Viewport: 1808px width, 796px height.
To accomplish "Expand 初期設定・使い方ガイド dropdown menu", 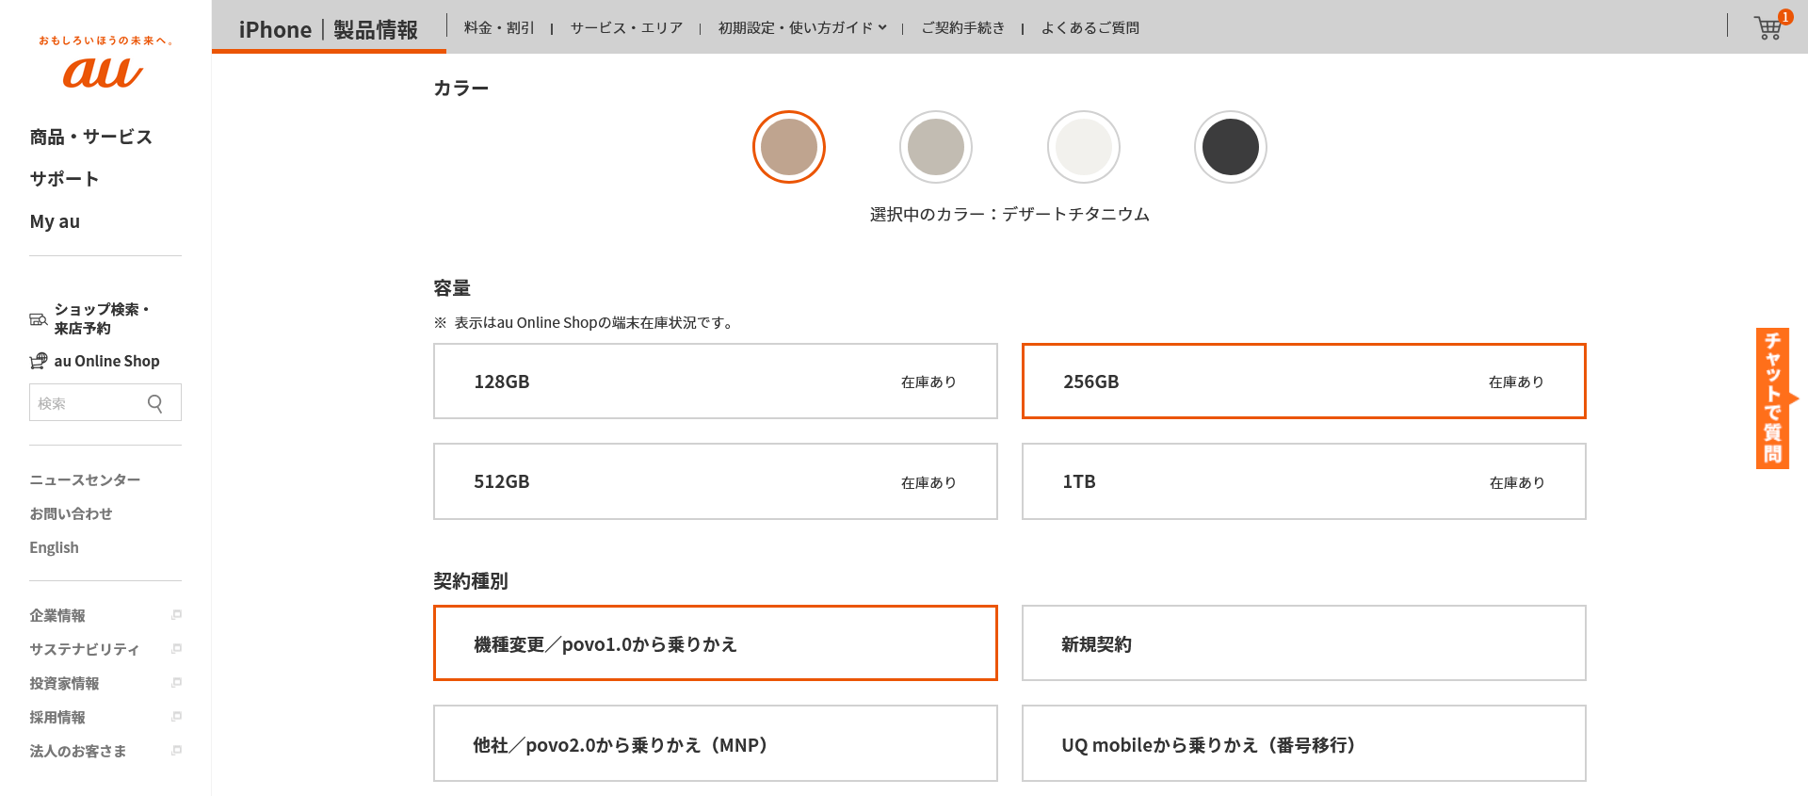I will pos(802,27).
